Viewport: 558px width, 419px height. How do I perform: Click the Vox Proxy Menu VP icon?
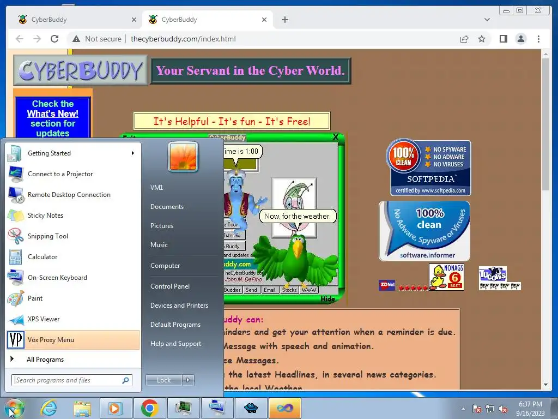16,339
